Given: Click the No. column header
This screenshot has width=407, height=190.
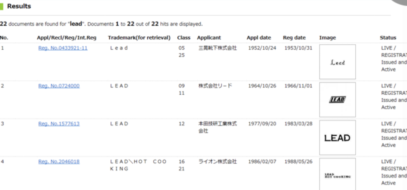Looking at the screenshot, I should pyautogui.click(x=4, y=38).
